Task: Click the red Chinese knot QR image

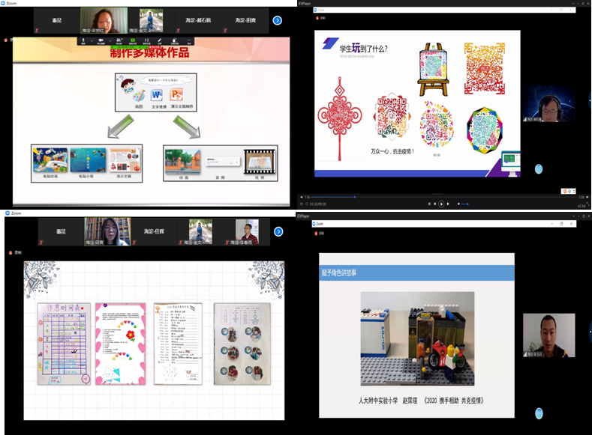Action: click(x=339, y=118)
